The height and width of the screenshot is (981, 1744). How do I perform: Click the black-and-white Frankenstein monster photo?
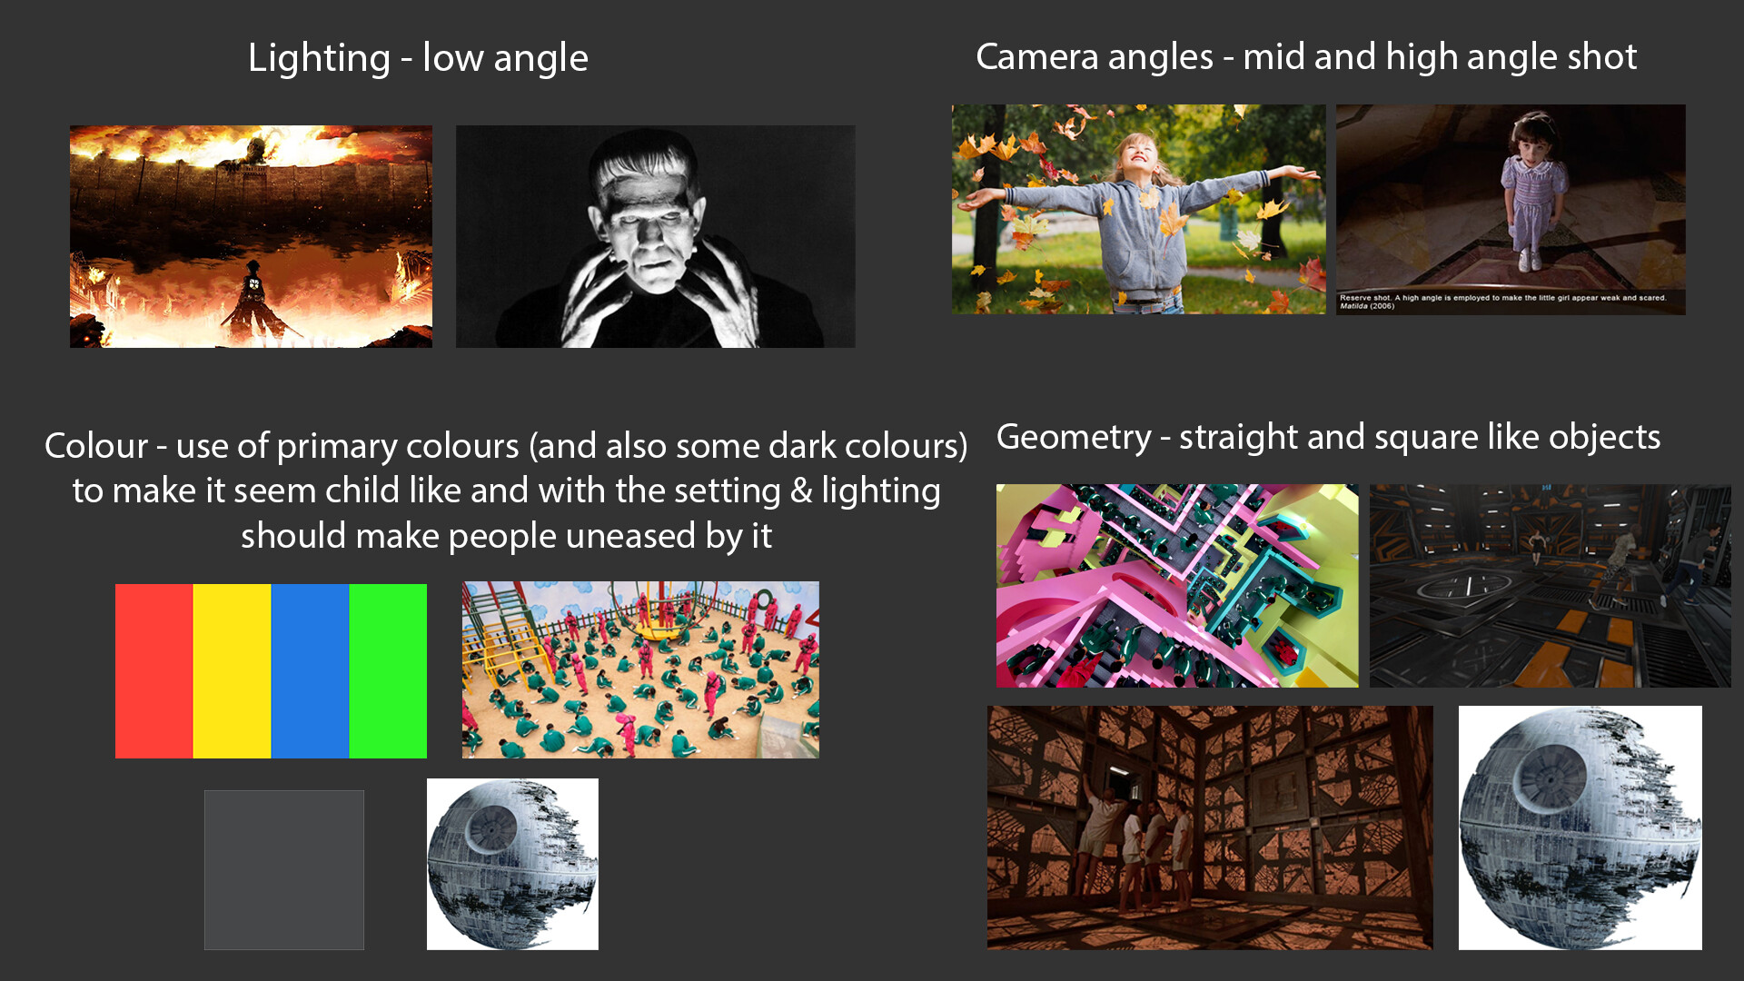[x=655, y=236]
